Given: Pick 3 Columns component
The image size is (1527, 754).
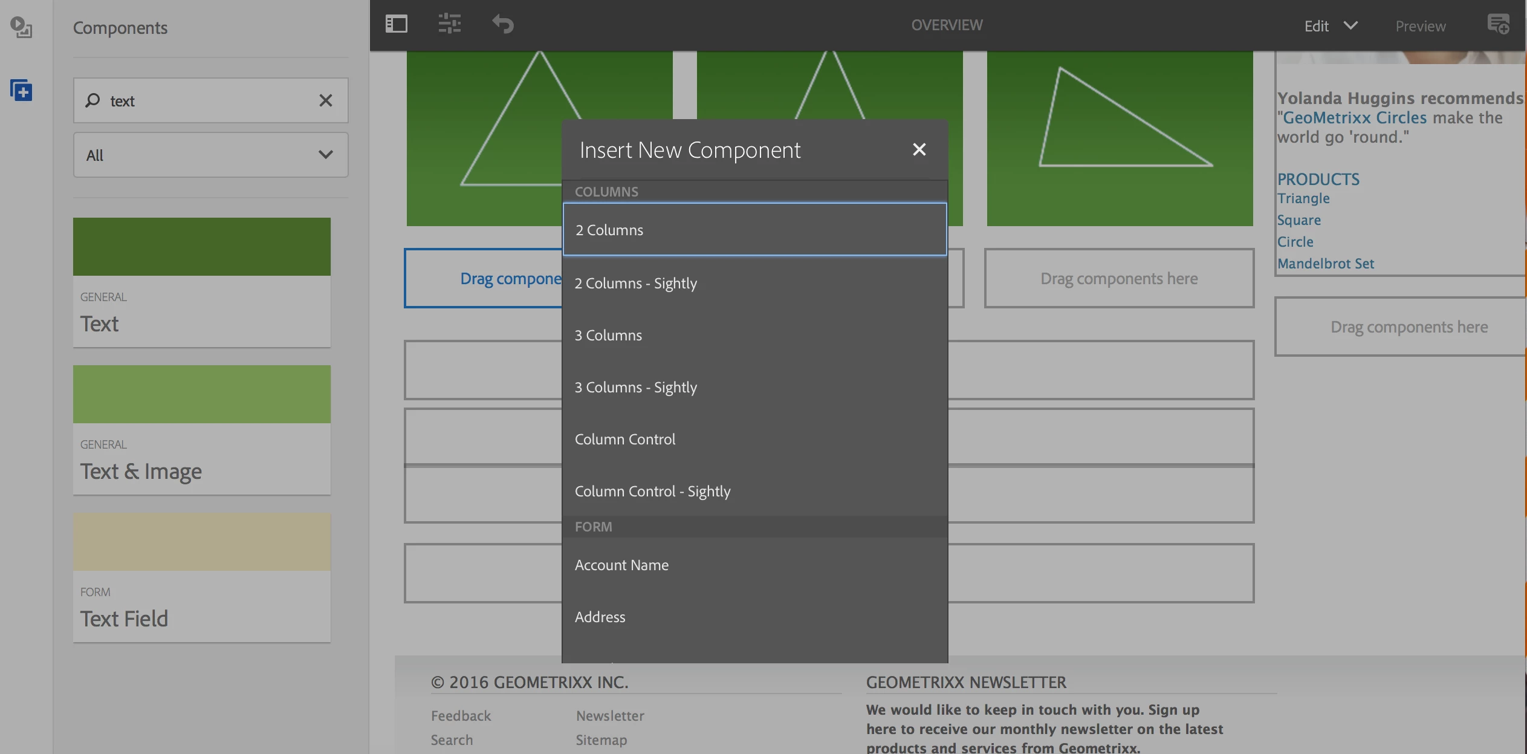Looking at the screenshot, I should coord(608,335).
